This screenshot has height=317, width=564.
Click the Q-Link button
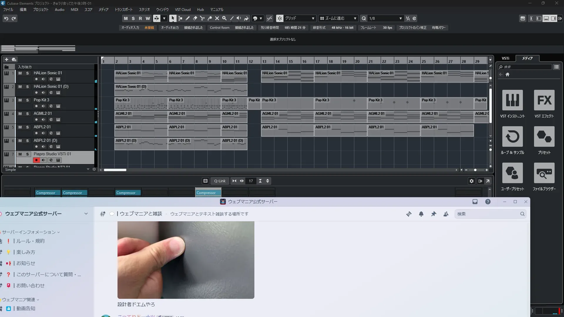[219, 181]
